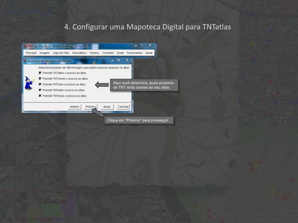Screen dimensions: 298x223
Task: Click 'Selecione produtos de MicroImages' instruction text
Action: point(84,67)
